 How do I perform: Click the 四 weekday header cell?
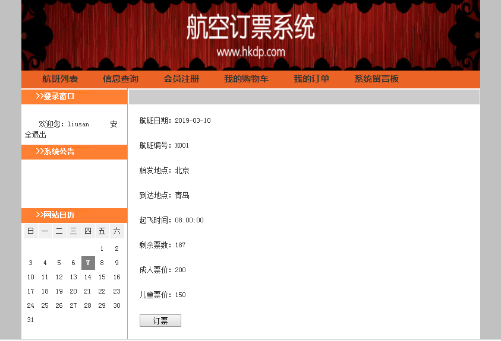88,231
